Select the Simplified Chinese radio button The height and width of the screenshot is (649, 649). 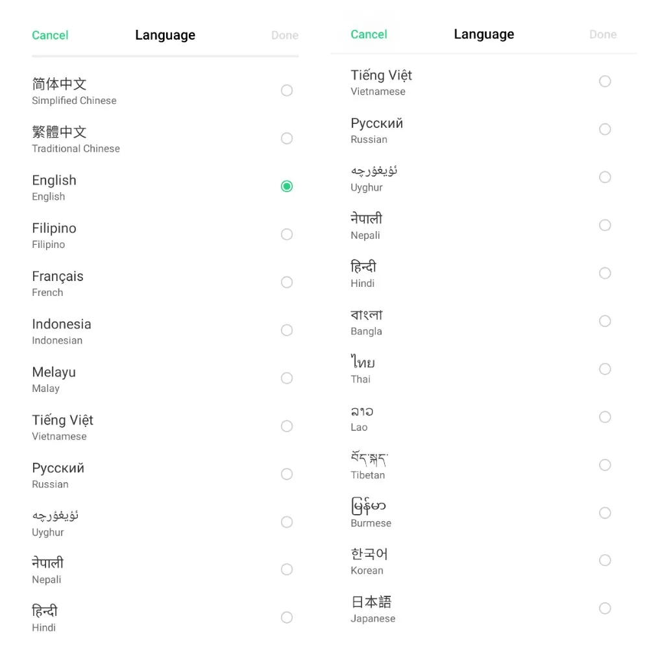(x=286, y=91)
